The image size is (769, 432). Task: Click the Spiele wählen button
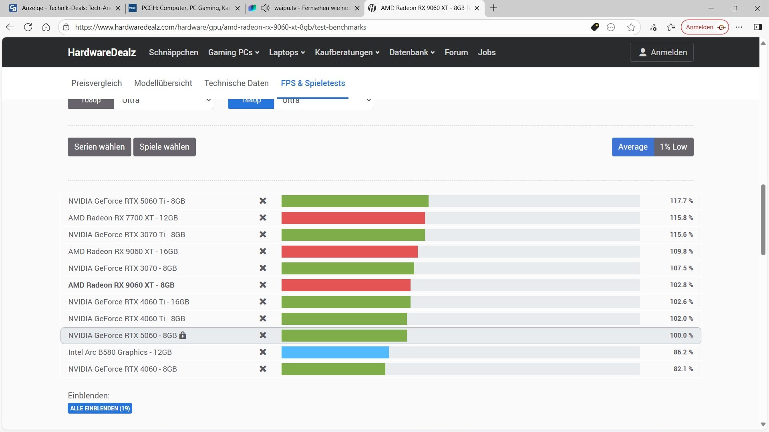164,147
